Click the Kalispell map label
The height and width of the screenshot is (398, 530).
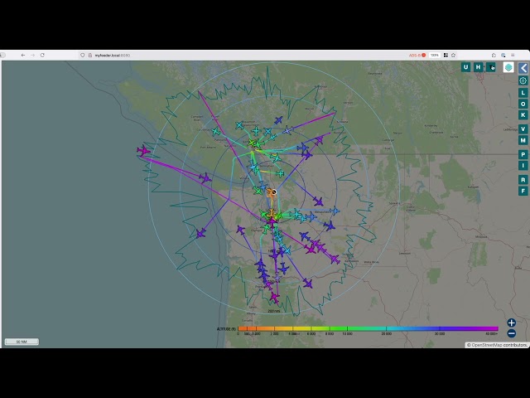coord(473,187)
